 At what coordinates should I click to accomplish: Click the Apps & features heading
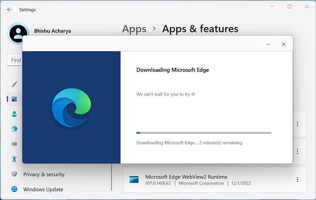[200, 29]
